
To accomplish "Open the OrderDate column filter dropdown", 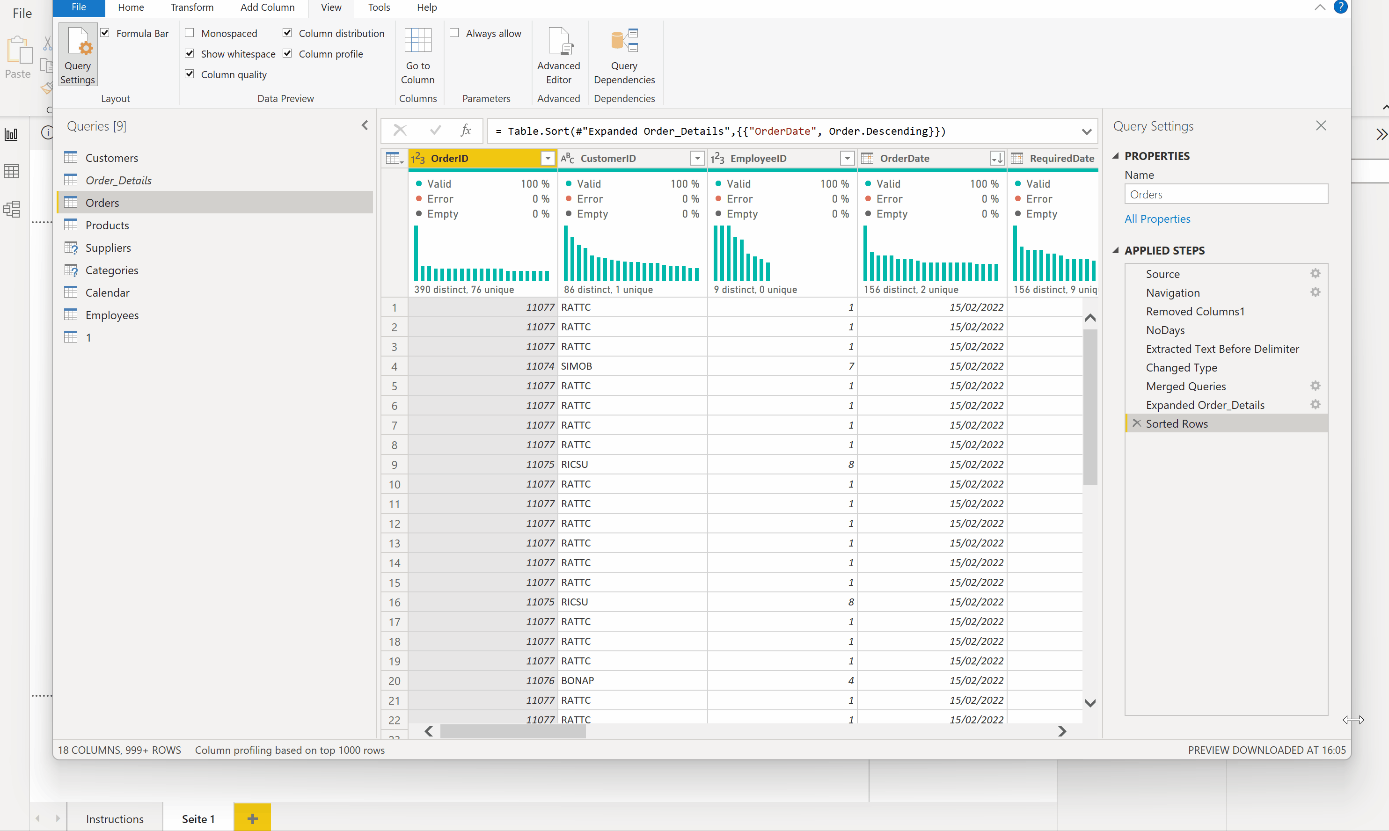I will click(997, 159).
